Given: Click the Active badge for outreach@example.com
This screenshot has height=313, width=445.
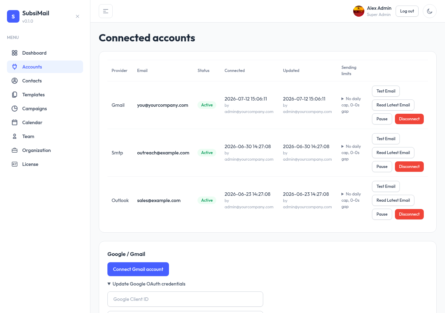Looking at the screenshot, I should [x=207, y=153].
